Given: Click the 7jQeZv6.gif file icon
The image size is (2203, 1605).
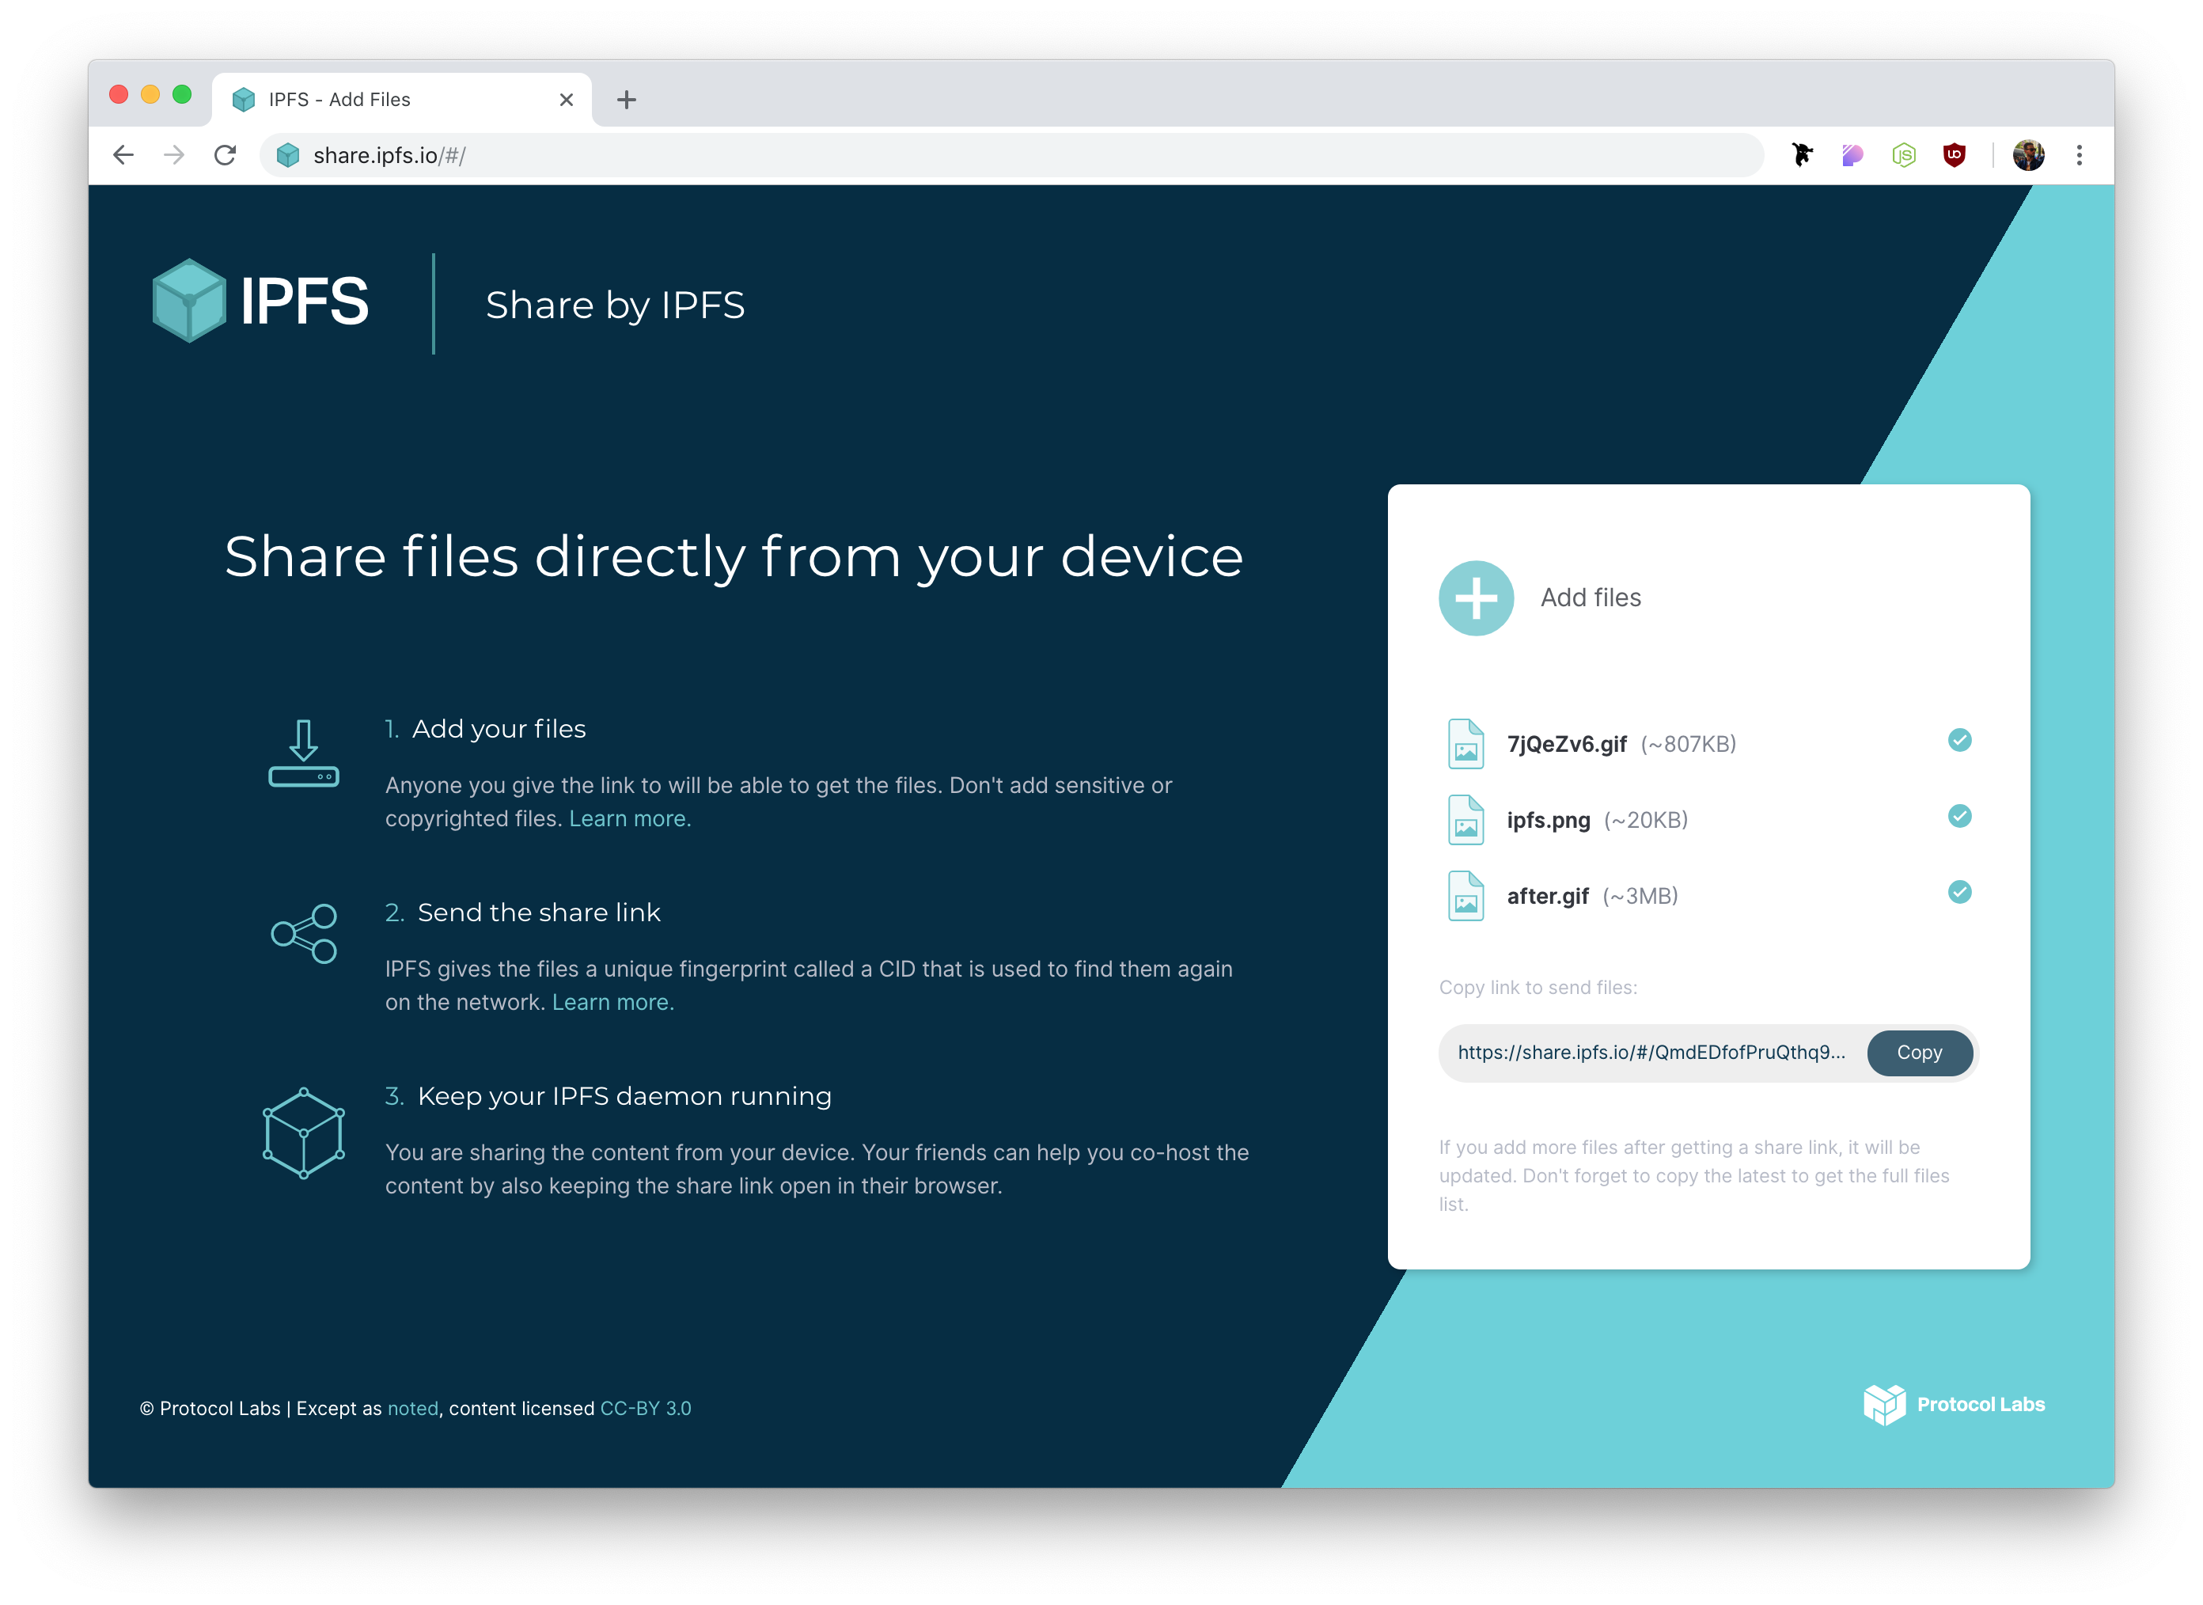Looking at the screenshot, I should 1465,744.
